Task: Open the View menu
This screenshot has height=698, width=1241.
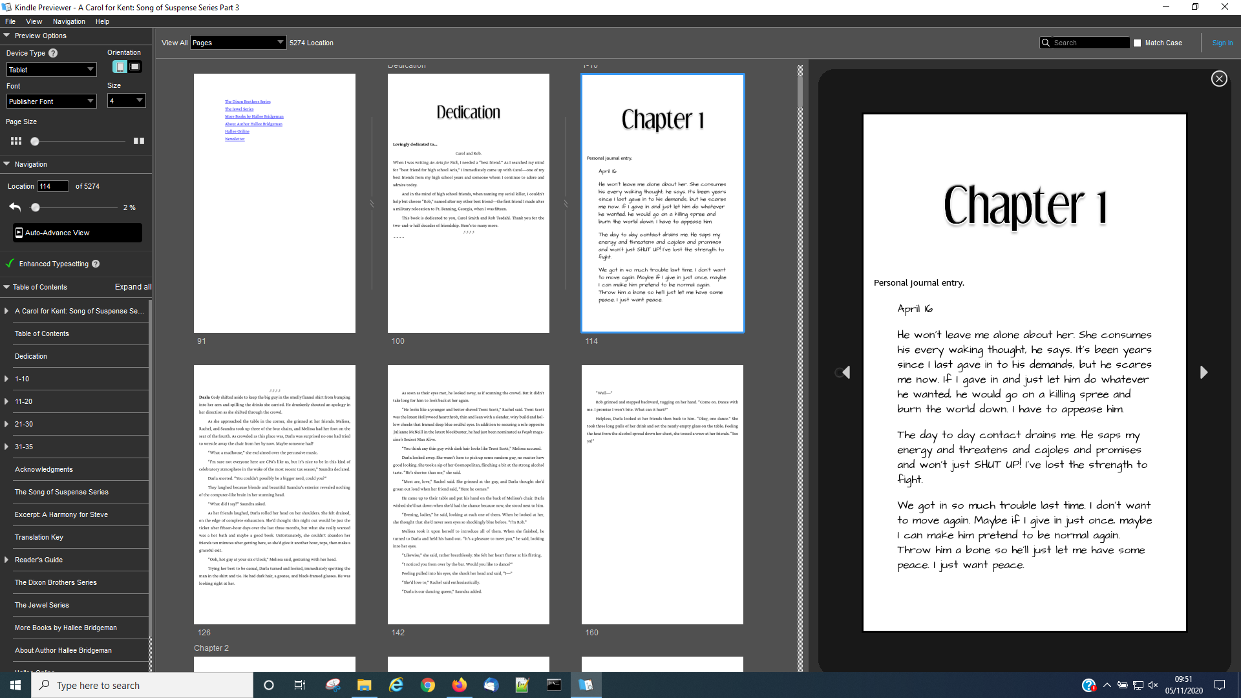Action: click(x=34, y=21)
